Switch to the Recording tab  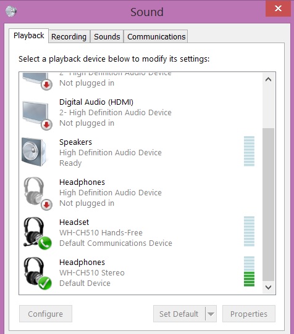pos(69,36)
